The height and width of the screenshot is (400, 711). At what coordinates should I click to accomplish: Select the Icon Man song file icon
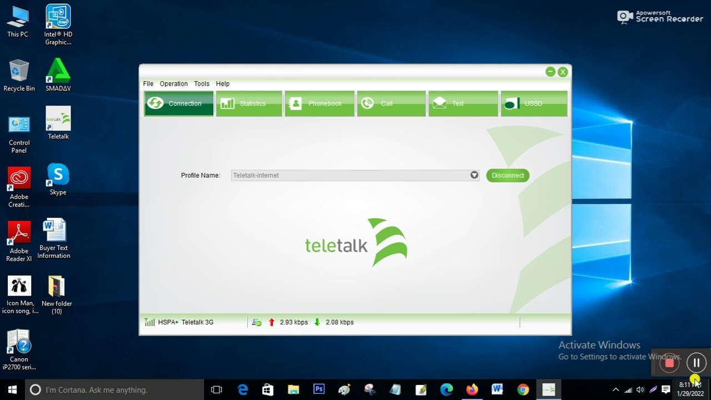[19, 295]
